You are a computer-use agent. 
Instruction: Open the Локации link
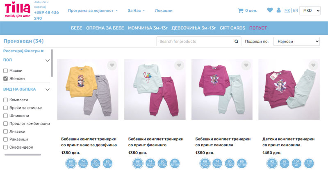[164, 10]
